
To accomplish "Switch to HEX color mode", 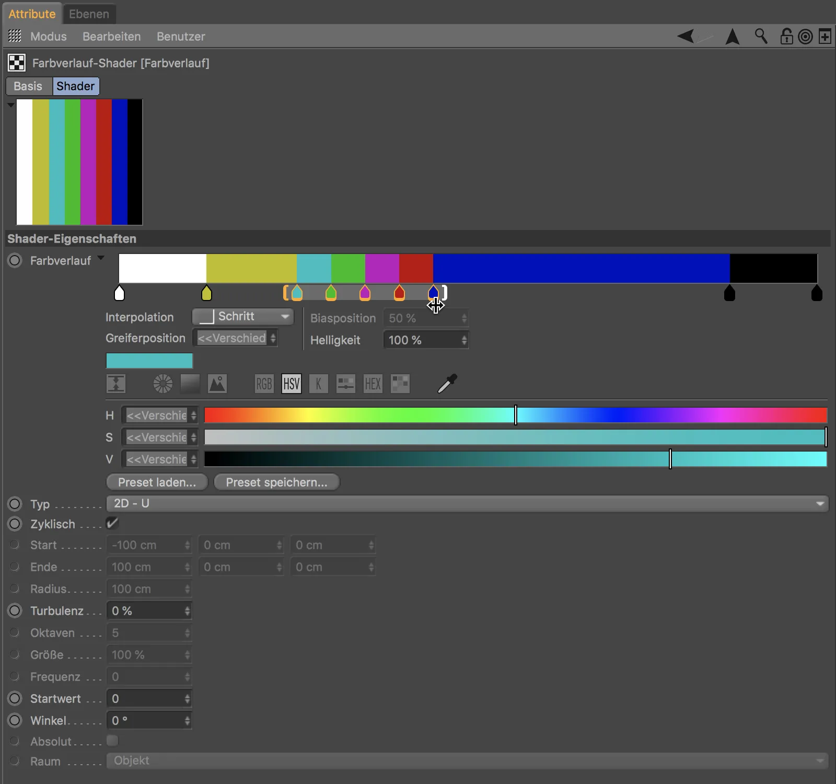I will click(373, 384).
